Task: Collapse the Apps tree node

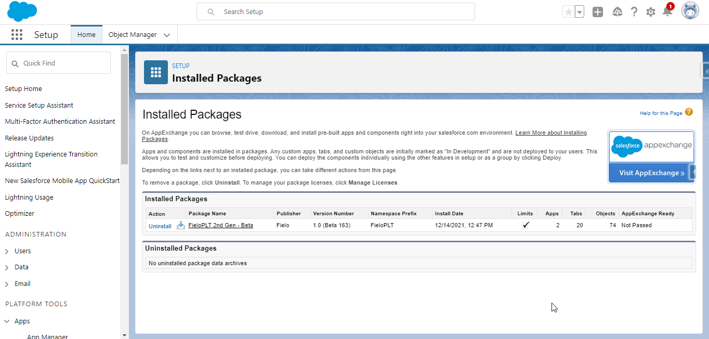Action: click(x=7, y=321)
